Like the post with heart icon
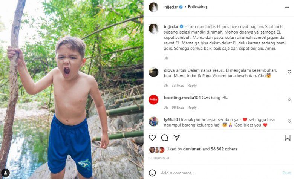 click(x=152, y=138)
